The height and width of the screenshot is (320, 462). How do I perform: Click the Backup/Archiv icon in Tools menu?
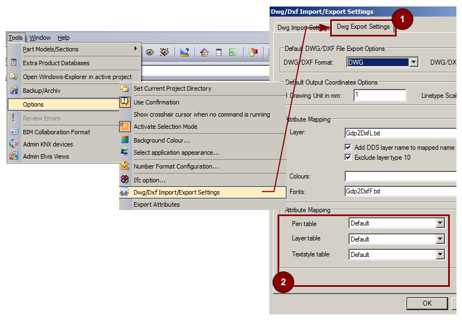[13, 90]
